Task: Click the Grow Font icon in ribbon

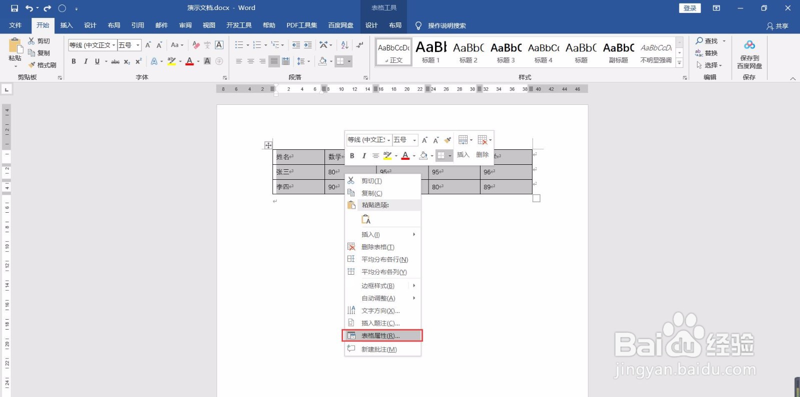Action: coord(148,45)
